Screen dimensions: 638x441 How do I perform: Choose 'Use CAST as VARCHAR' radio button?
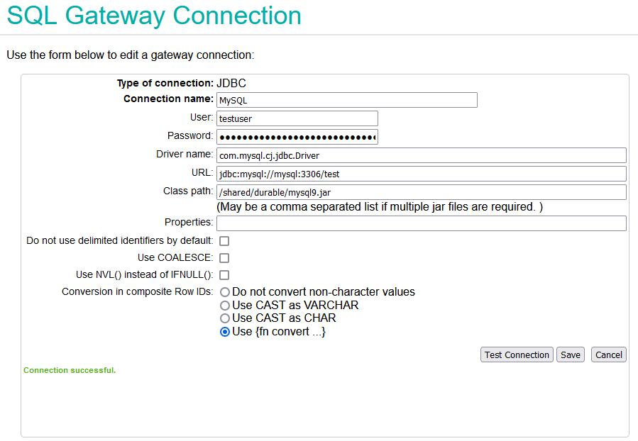point(224,306)
